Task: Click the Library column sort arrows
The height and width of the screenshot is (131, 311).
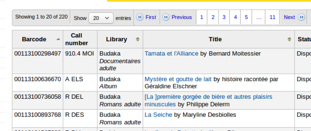Action: (138, 39)
